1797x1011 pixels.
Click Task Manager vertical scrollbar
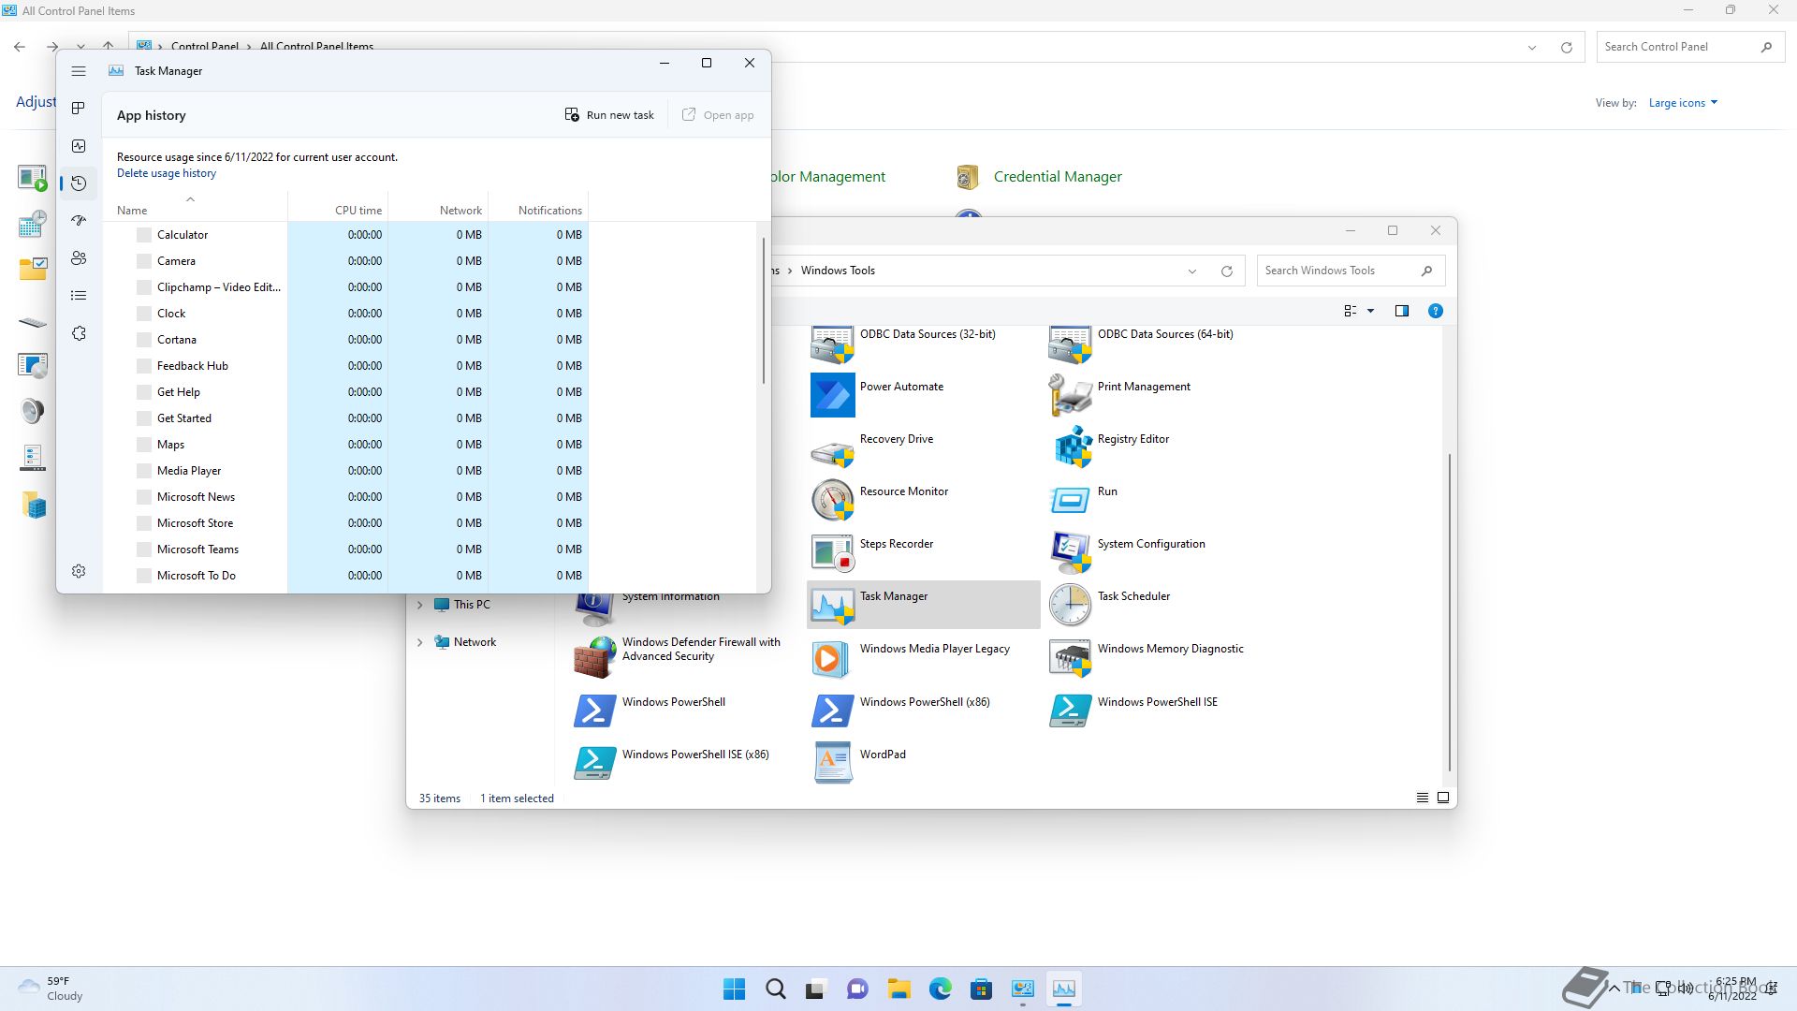764,310
